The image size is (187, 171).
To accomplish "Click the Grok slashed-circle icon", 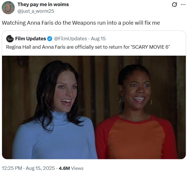I will coord(174,5).
